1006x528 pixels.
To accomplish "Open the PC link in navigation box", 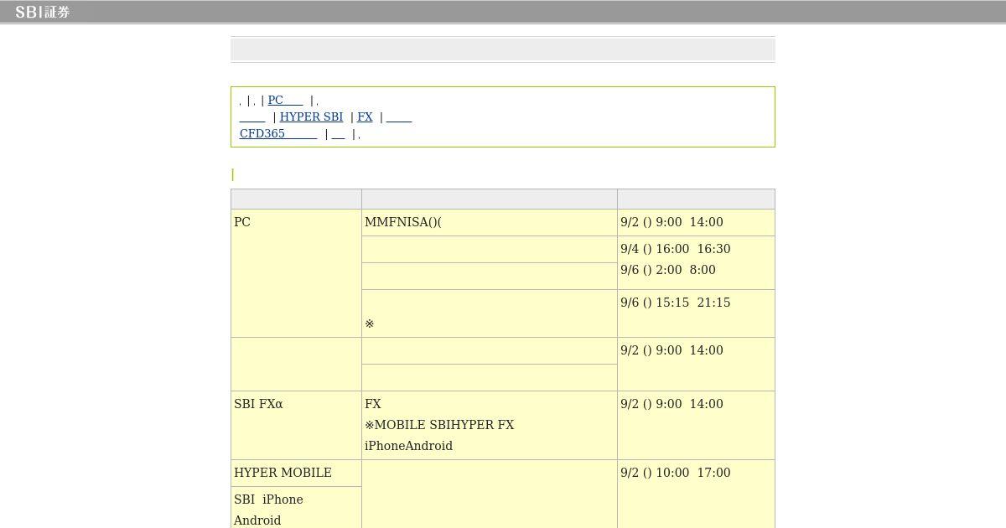I will [285, 100].
